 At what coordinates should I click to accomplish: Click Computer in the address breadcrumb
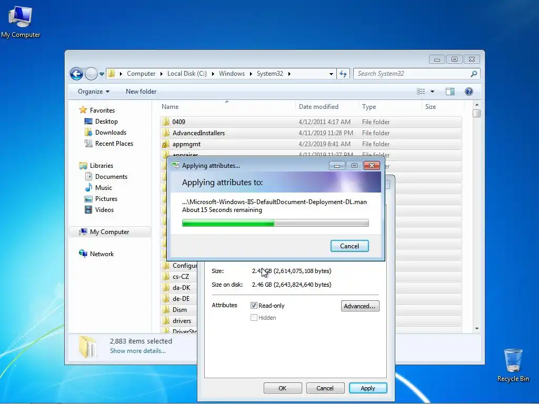tap(141, 74)
